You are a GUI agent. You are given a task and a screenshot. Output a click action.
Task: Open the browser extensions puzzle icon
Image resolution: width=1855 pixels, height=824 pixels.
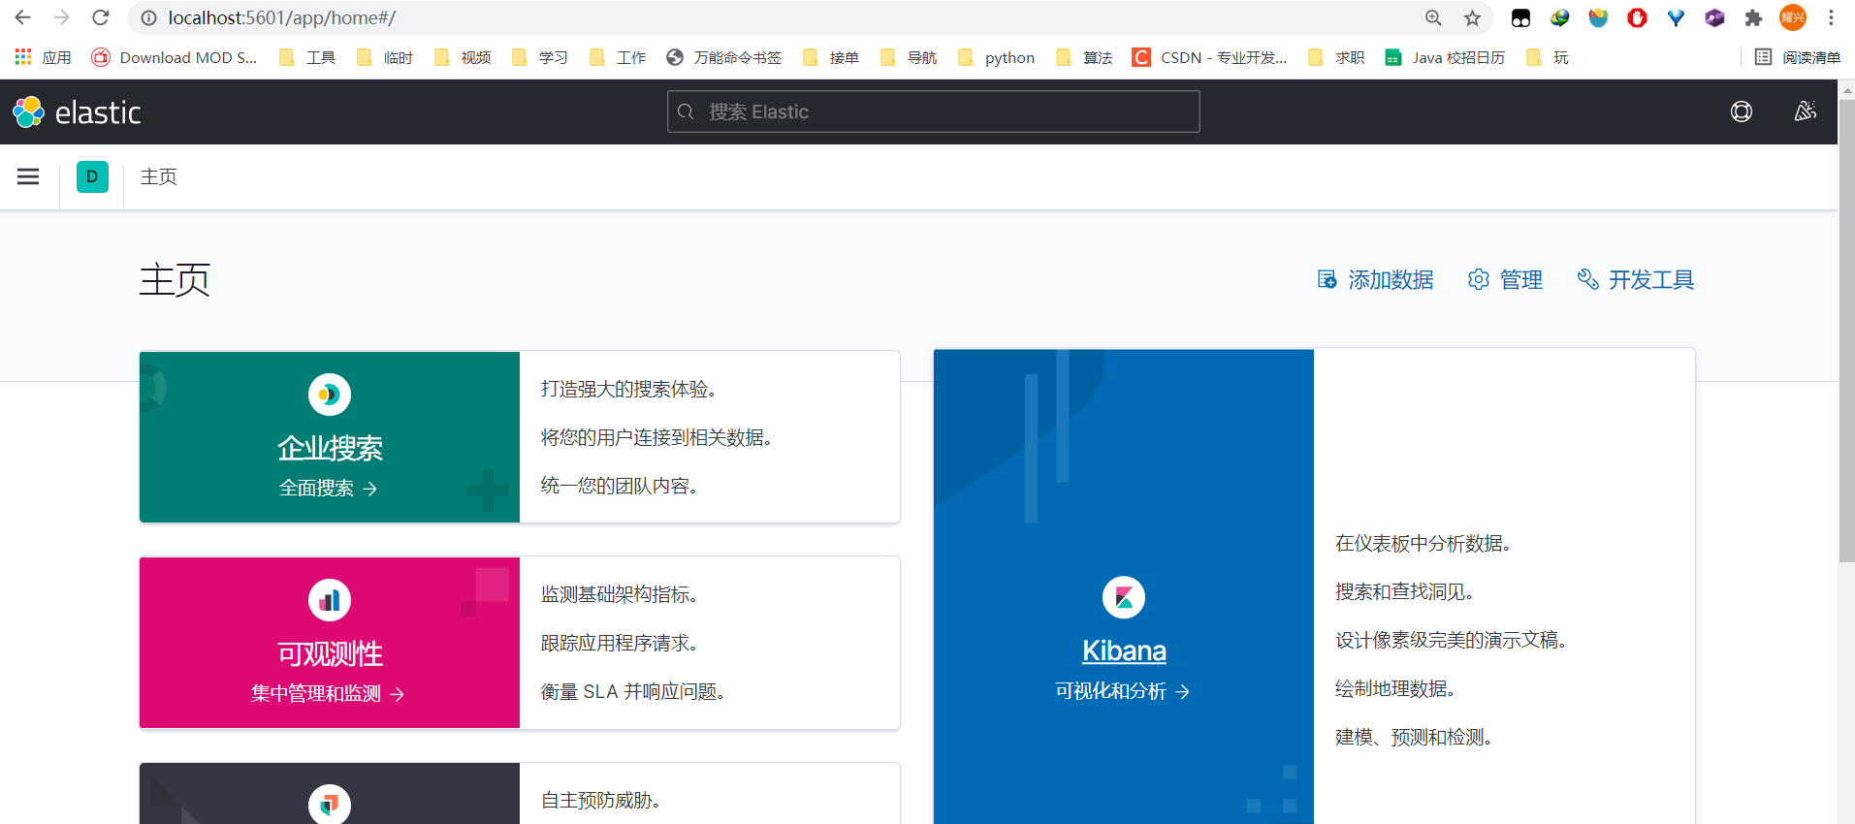tap(1753, 17)
